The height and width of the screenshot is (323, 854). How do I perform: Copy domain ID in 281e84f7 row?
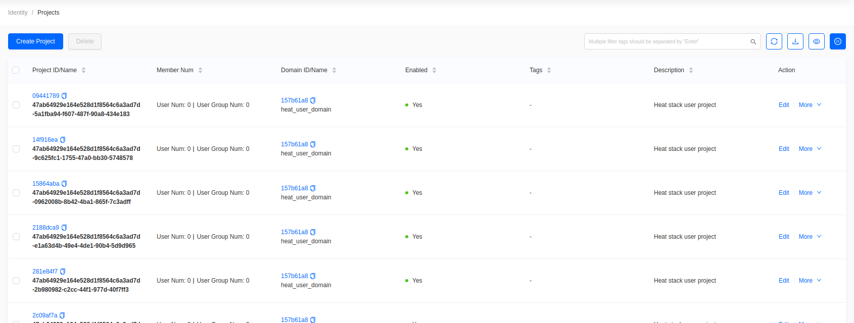pyautogui.click(x=313, y=276)
